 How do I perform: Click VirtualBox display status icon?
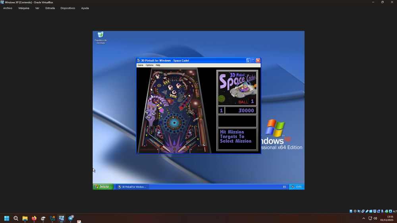375,211
